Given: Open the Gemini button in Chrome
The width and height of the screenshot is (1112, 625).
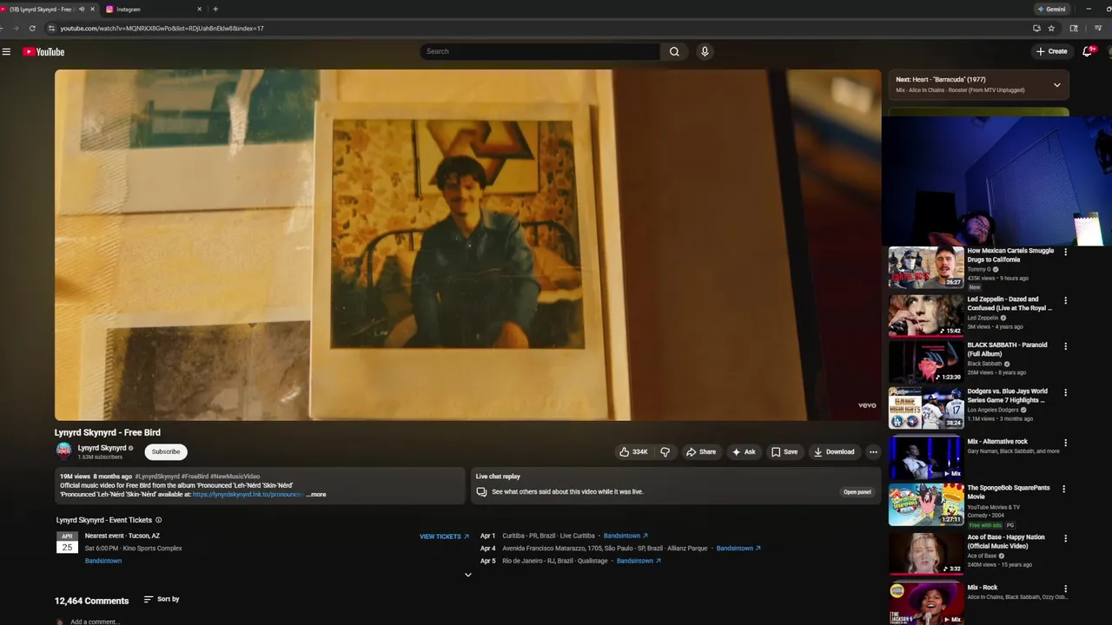Looking at the screenshot, I should (1052, 9).
